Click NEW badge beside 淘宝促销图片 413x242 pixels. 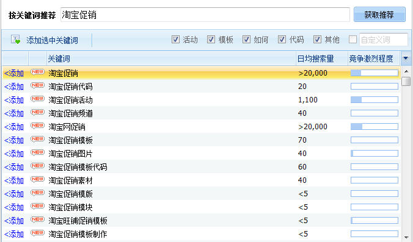(37, 152)
